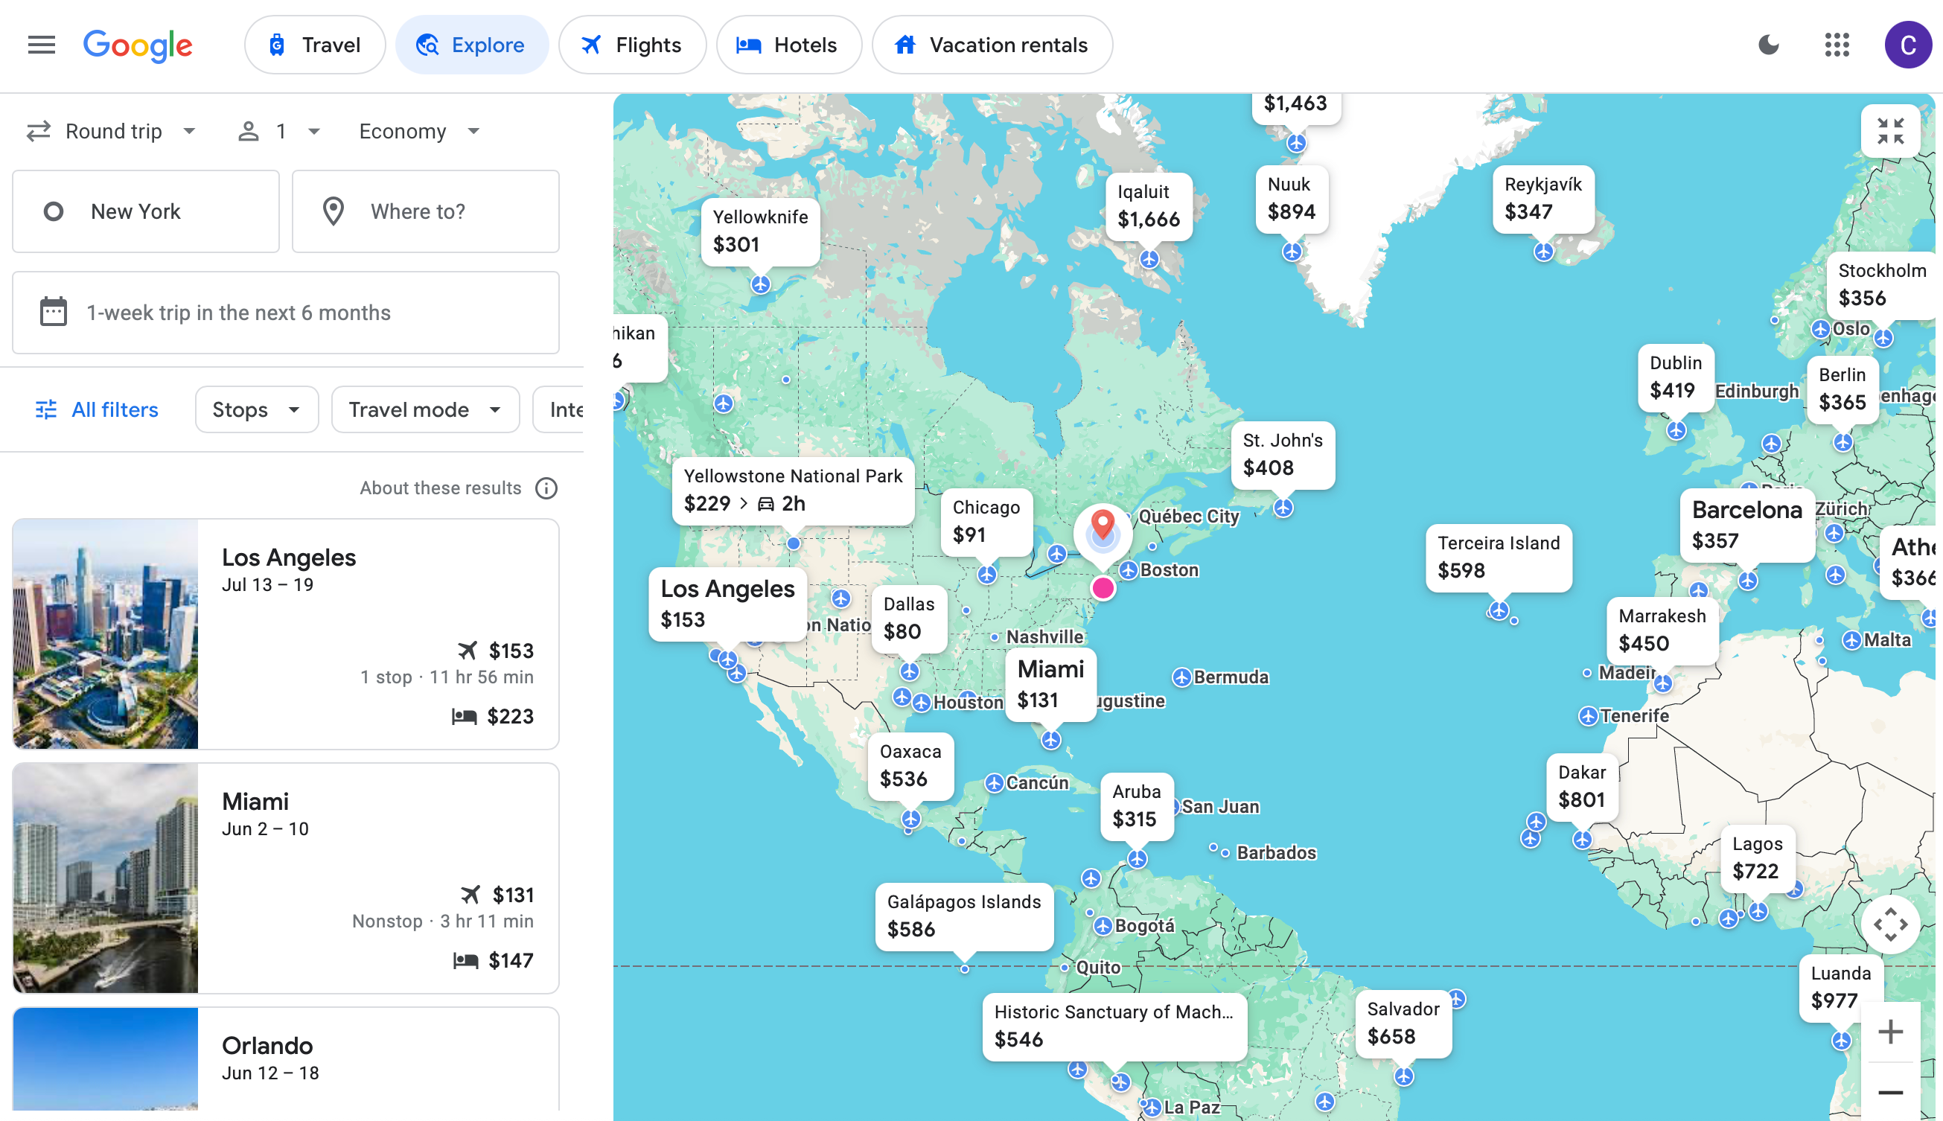
Task: Click the profile avatar C
Action: click(1907, 45)
